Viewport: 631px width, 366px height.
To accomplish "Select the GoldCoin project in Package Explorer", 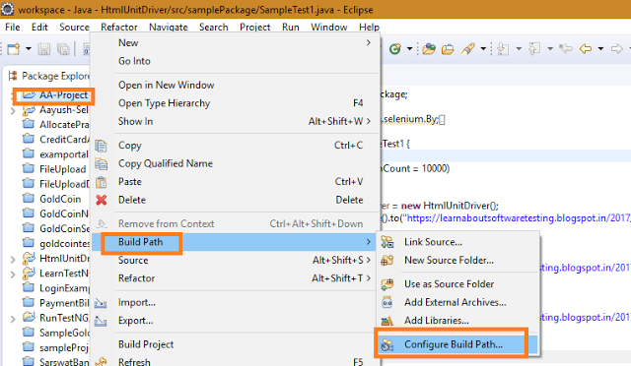I will (60, 199).
